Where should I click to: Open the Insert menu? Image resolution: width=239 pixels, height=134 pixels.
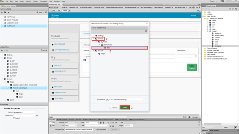22,1
